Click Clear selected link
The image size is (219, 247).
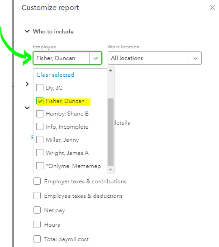[55, 75]
